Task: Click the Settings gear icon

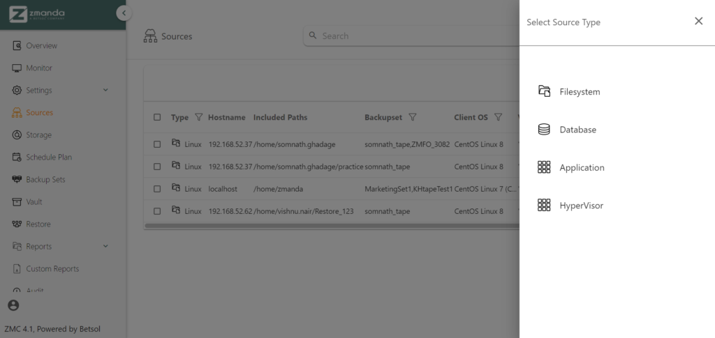Action: [x=17, y=90]
